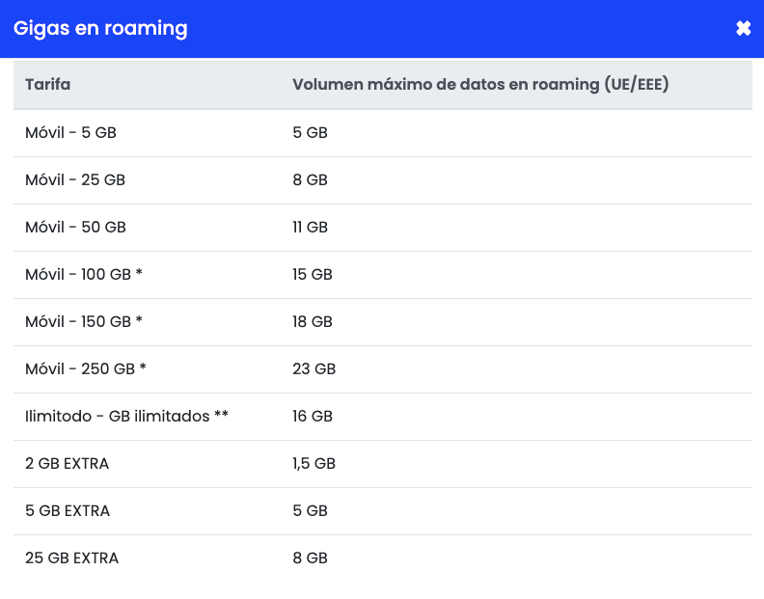
Task: Click the 11 GB roaming value
Action: click(310, 228)
